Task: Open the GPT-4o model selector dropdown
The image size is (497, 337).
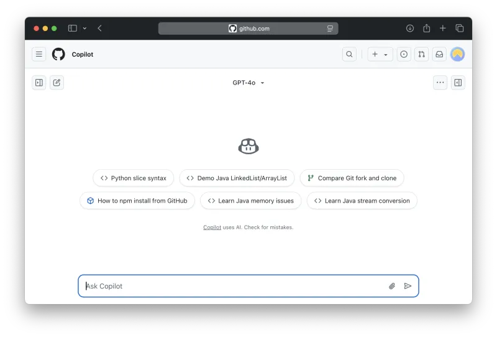Action: pos(248,83)
